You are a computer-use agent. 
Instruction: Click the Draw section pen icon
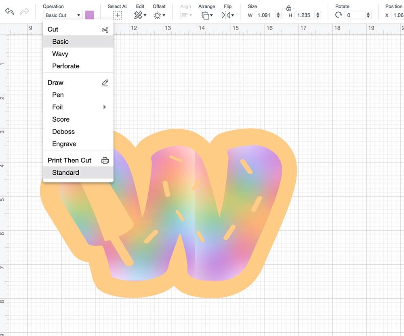(x=105, y=83)
